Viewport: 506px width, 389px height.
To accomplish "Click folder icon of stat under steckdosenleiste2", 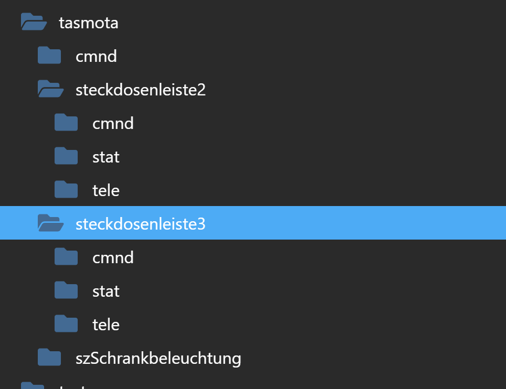I will (x=66, y=156).
